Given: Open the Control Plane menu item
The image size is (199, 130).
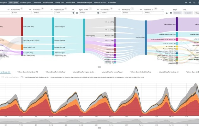Looking at the screenshot, I should 70,3.
